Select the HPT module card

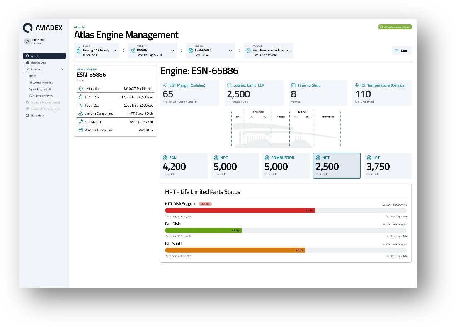337,165
